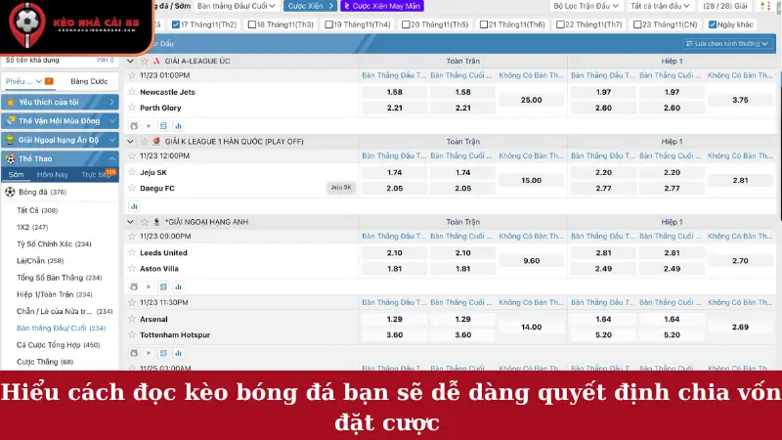782x440 pixels.
Task: Star the Jeju SK team
Action: click(132, 172)
